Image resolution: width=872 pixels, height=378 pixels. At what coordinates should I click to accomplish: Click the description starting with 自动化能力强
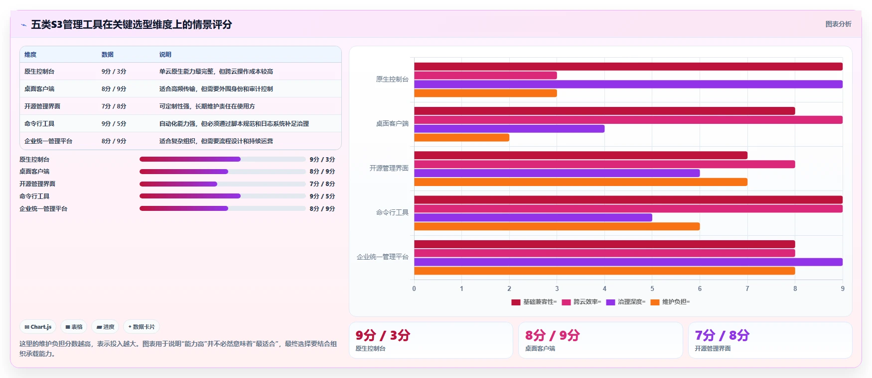pos(234,124)
